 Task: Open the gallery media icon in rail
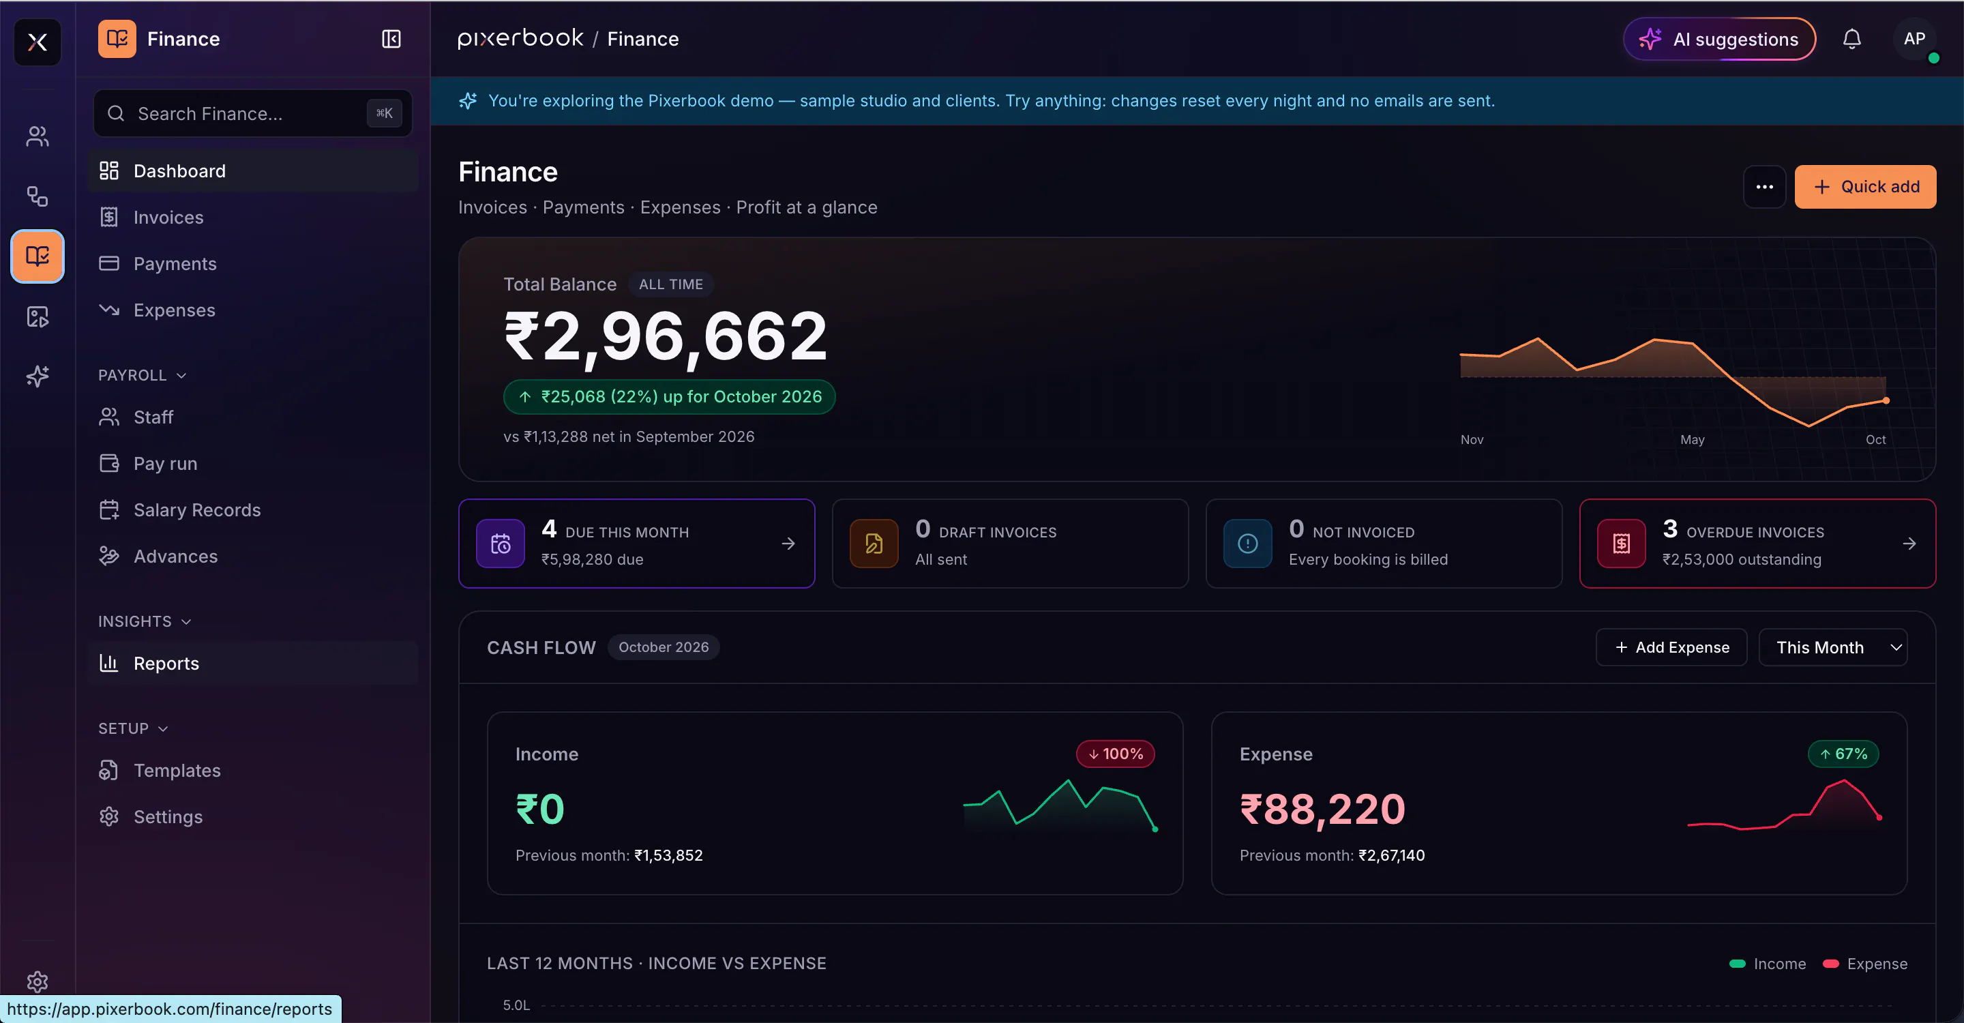tap(38, 316)
